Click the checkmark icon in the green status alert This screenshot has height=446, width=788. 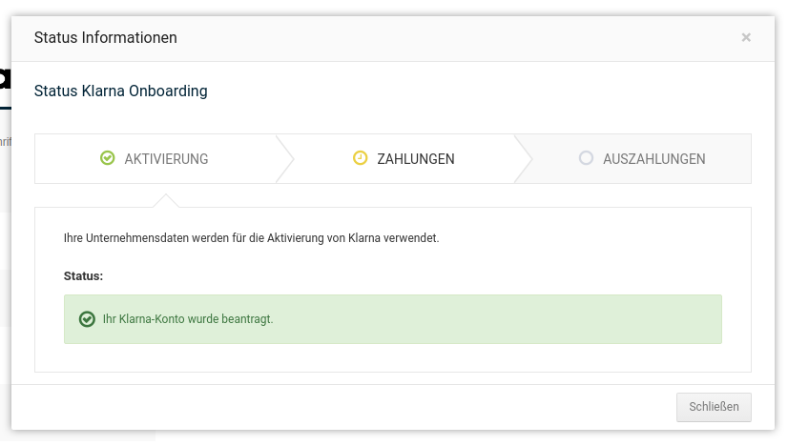(x=87, y=319)
